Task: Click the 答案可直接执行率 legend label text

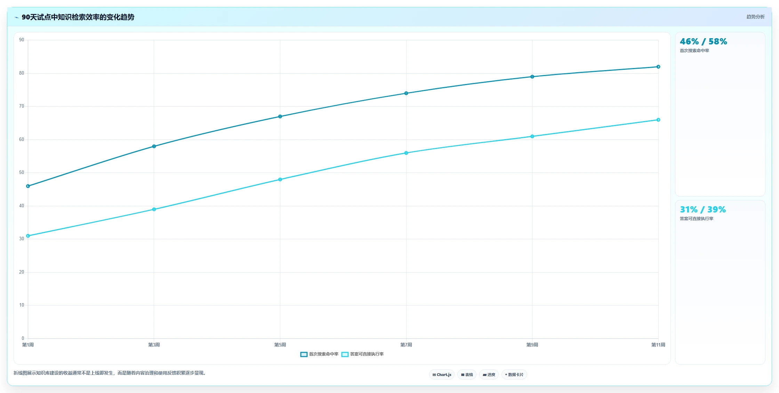Action: [367, 354]
